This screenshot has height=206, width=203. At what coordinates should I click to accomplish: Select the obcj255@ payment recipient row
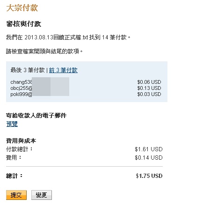(x=86, y=88)
